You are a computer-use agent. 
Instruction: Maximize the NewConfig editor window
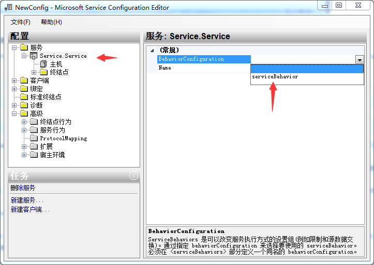[339, 5]
